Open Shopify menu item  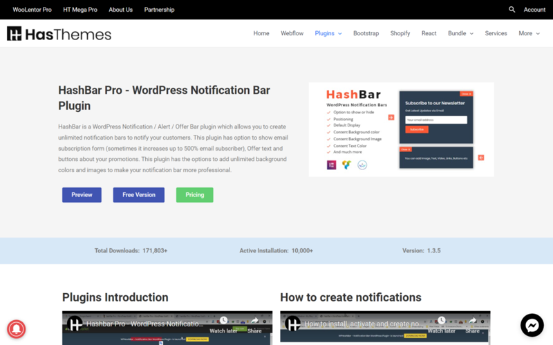[x=400, y=33]
